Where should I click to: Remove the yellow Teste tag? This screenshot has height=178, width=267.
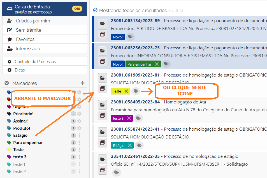coord(126,91)
